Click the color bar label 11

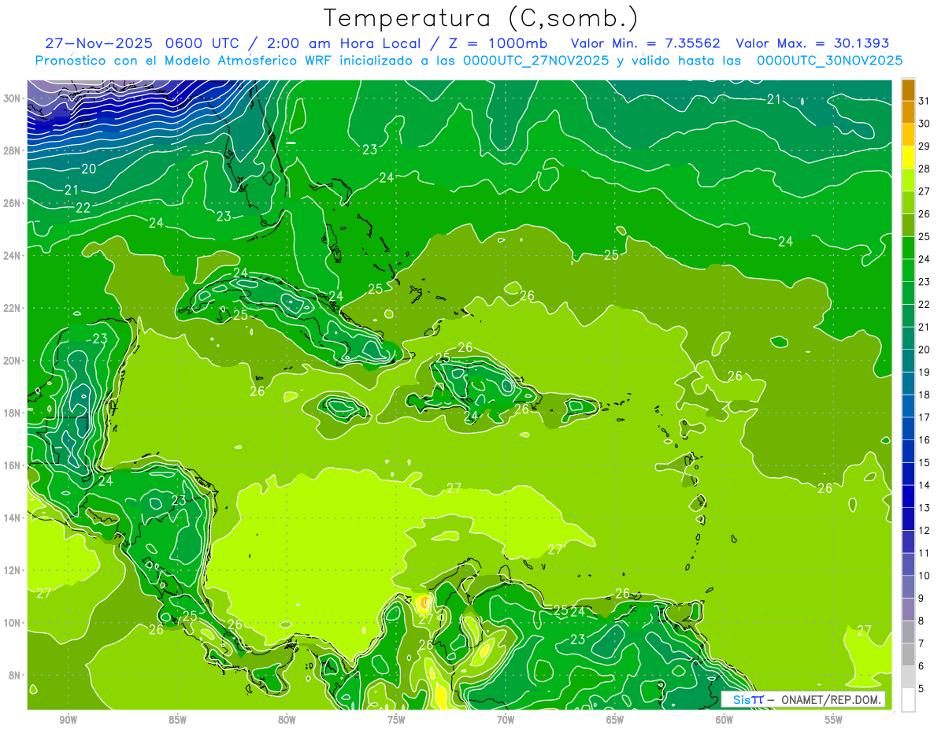coord(924,553)
